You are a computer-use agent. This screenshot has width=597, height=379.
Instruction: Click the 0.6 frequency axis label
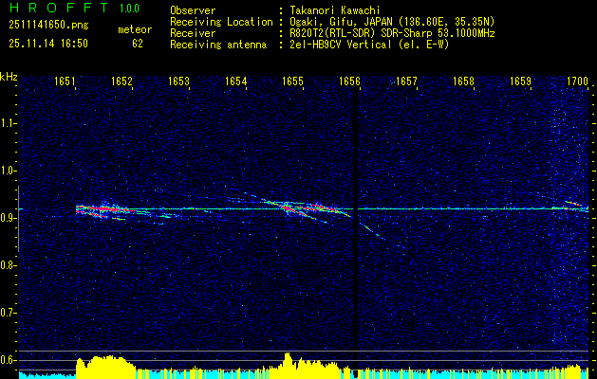8,360
